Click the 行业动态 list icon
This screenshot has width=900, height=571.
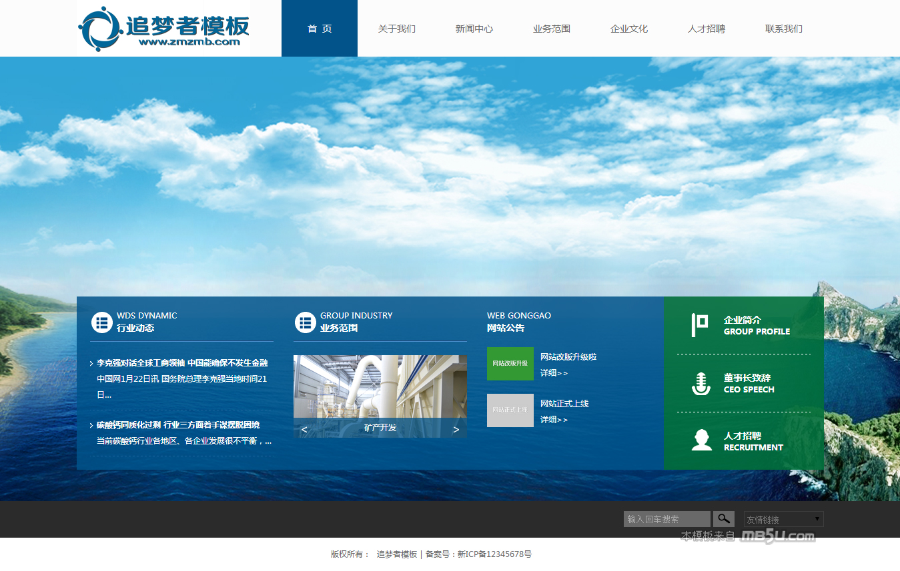pyautogui.click(x=101, y=322)
